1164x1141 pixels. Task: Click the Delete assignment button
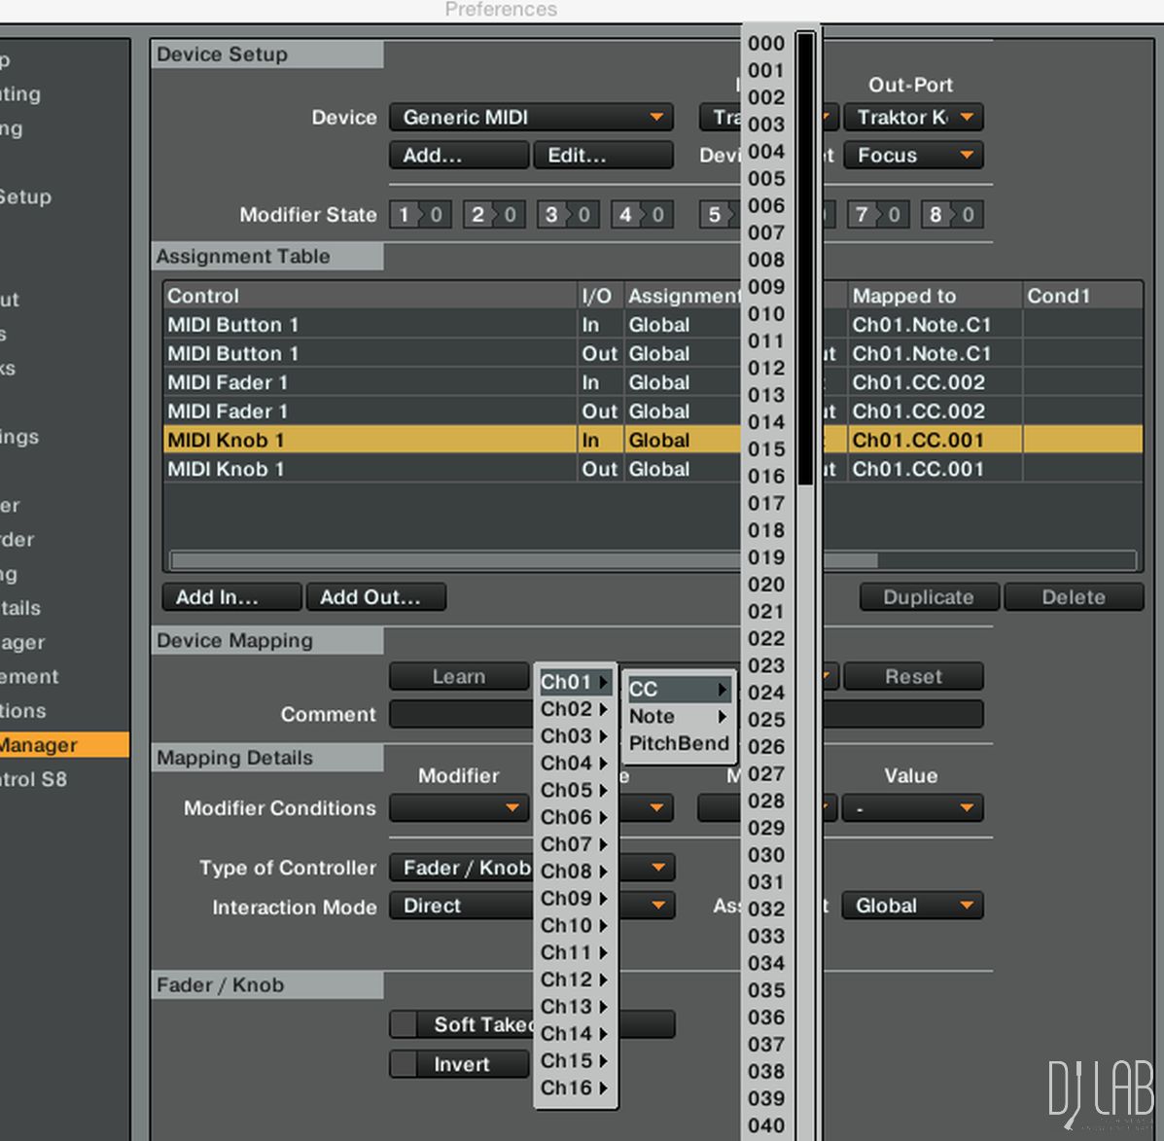click(1073, 597)
